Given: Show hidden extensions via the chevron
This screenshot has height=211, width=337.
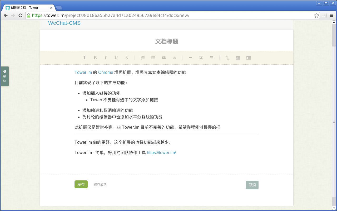Looking at the screenshot, I should [324, 15].
